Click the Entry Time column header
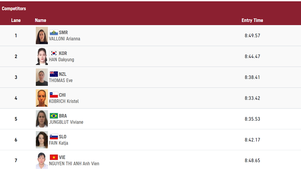 point(252,20)
